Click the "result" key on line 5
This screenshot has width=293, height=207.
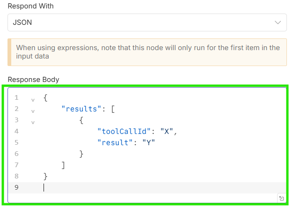click(115, 143)
